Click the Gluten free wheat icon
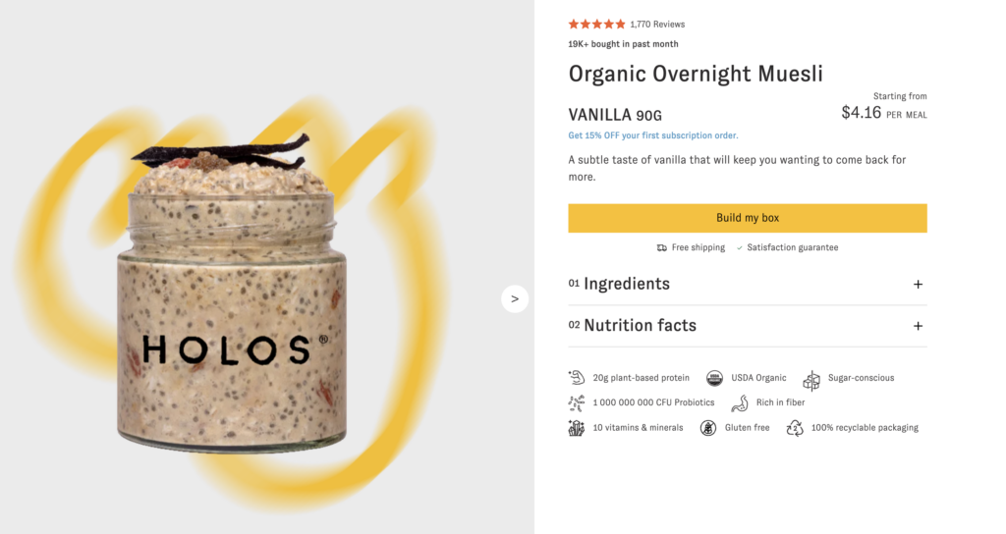Image resolution: width=1006 pixels, height=534 pixels. coord(708,428)
